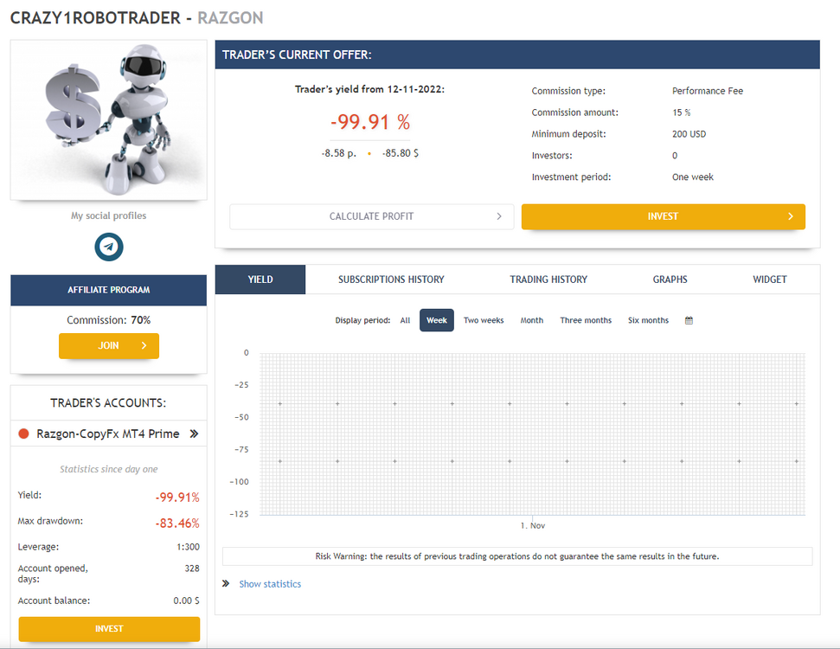Image resolution: width=840 pixels, height=649 pixels.
Task: Click the Yield -99.91% value in account statistics
Action: [177, 498]
